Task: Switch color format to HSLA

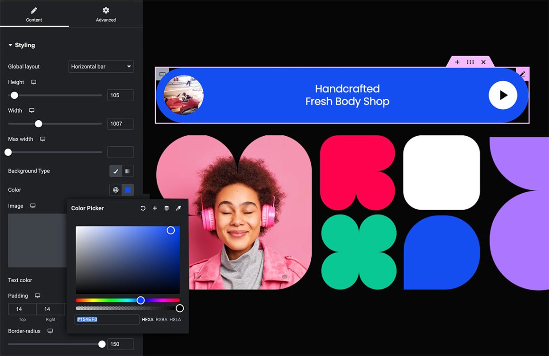Action: tap(175, 320)
